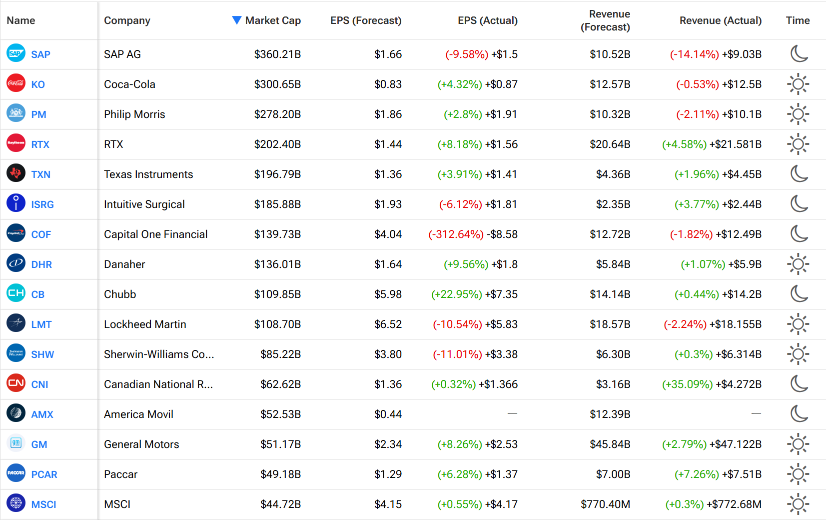Click the Lockheed Martin logo icon
826x520 pixels.
click(16, 323)
